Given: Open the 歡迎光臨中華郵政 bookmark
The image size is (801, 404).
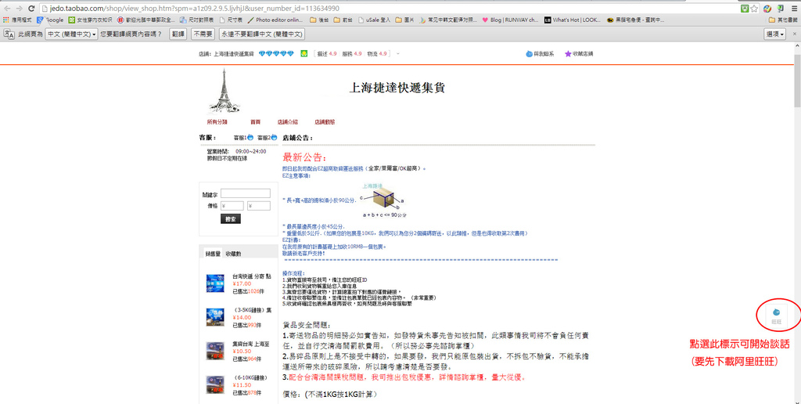Looking at the screenshot, I should point(146,20).
